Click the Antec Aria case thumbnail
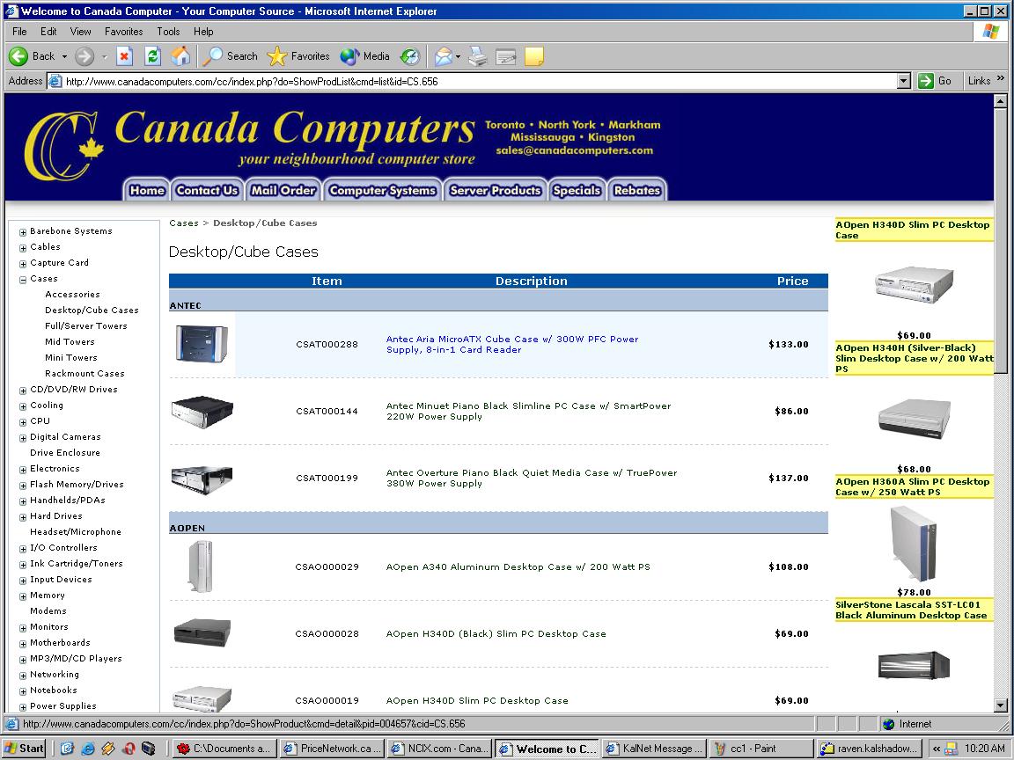 click(x=202, y=344)
